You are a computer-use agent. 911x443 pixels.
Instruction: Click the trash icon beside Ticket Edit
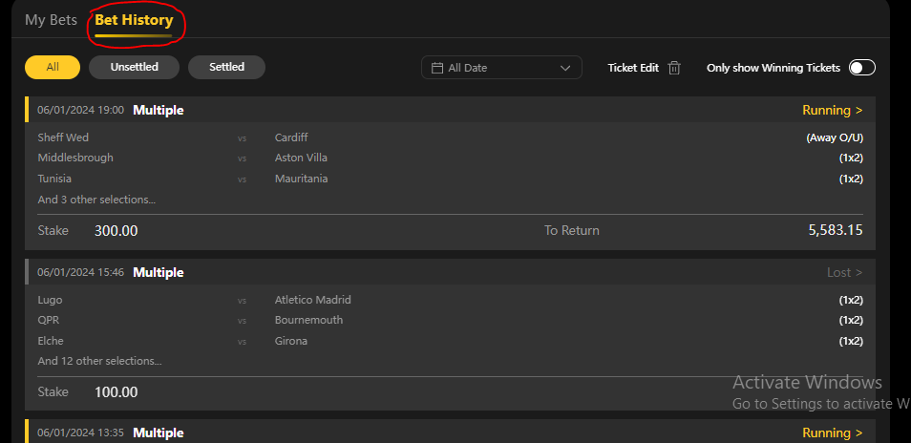(674, 68)
